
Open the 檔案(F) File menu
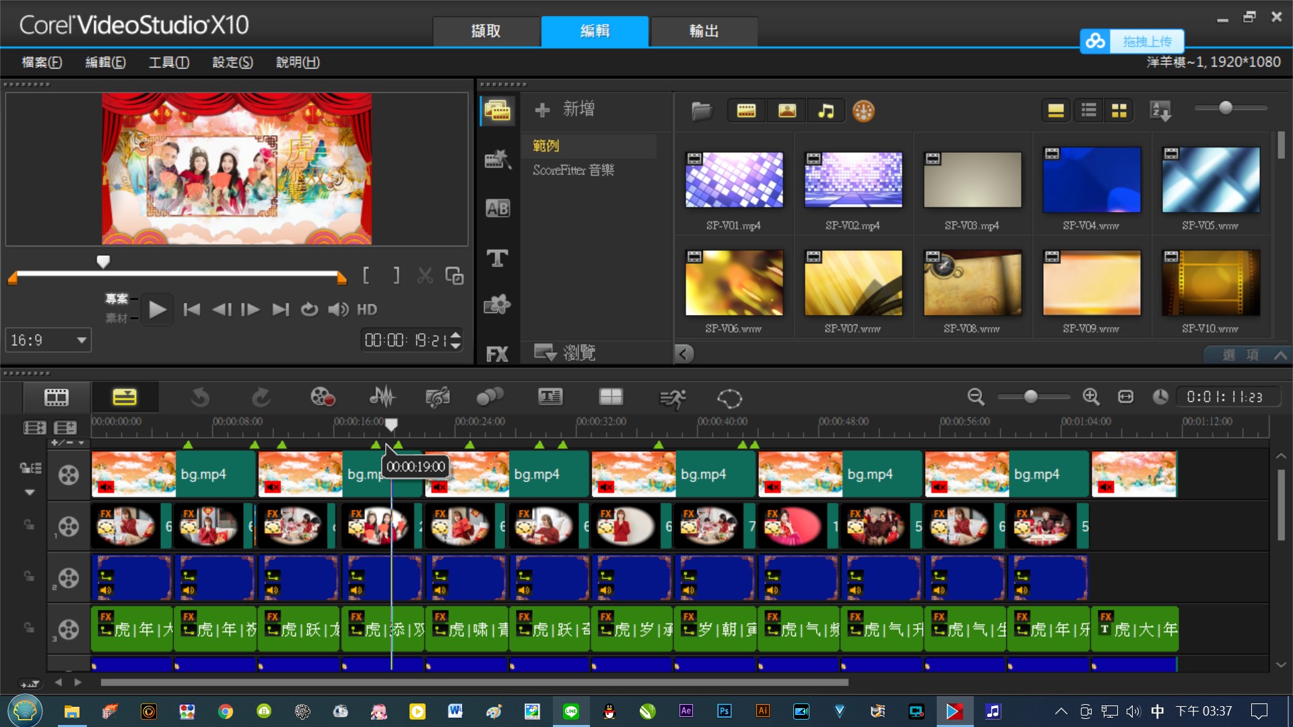coord(42,63)
